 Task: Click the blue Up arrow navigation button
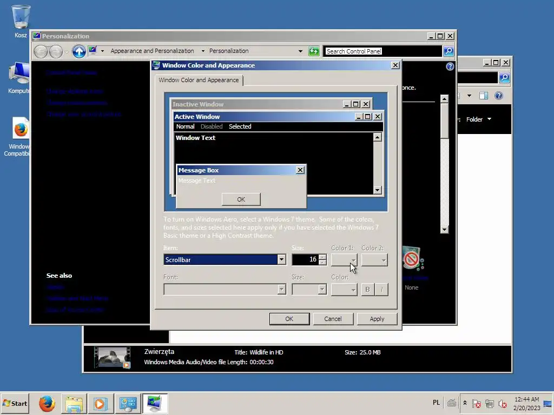(x=79, y=51)
